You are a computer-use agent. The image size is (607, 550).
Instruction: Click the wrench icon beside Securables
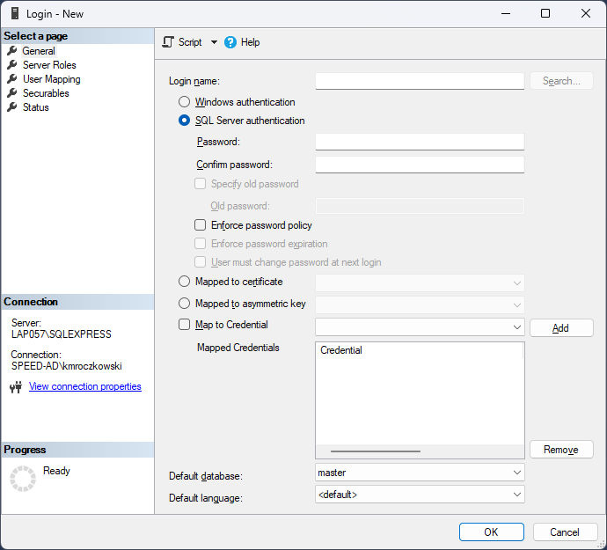coord(12,93)
